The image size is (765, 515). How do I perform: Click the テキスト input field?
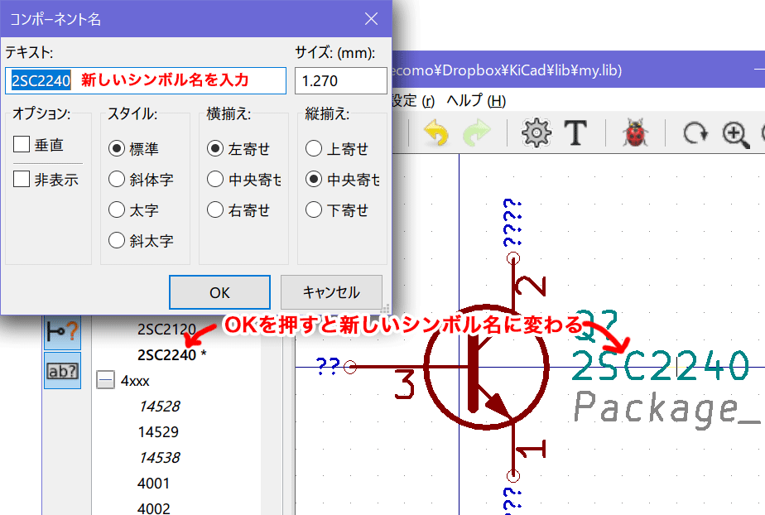(x=146, y=80)
